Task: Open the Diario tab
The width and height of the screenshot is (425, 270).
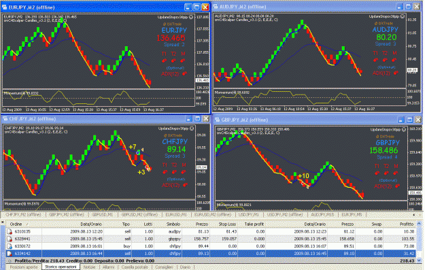Action: [x=185, y=267]
